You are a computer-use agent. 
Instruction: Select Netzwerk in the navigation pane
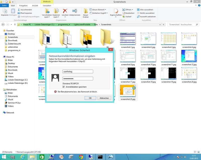click(x=10, y=112)
